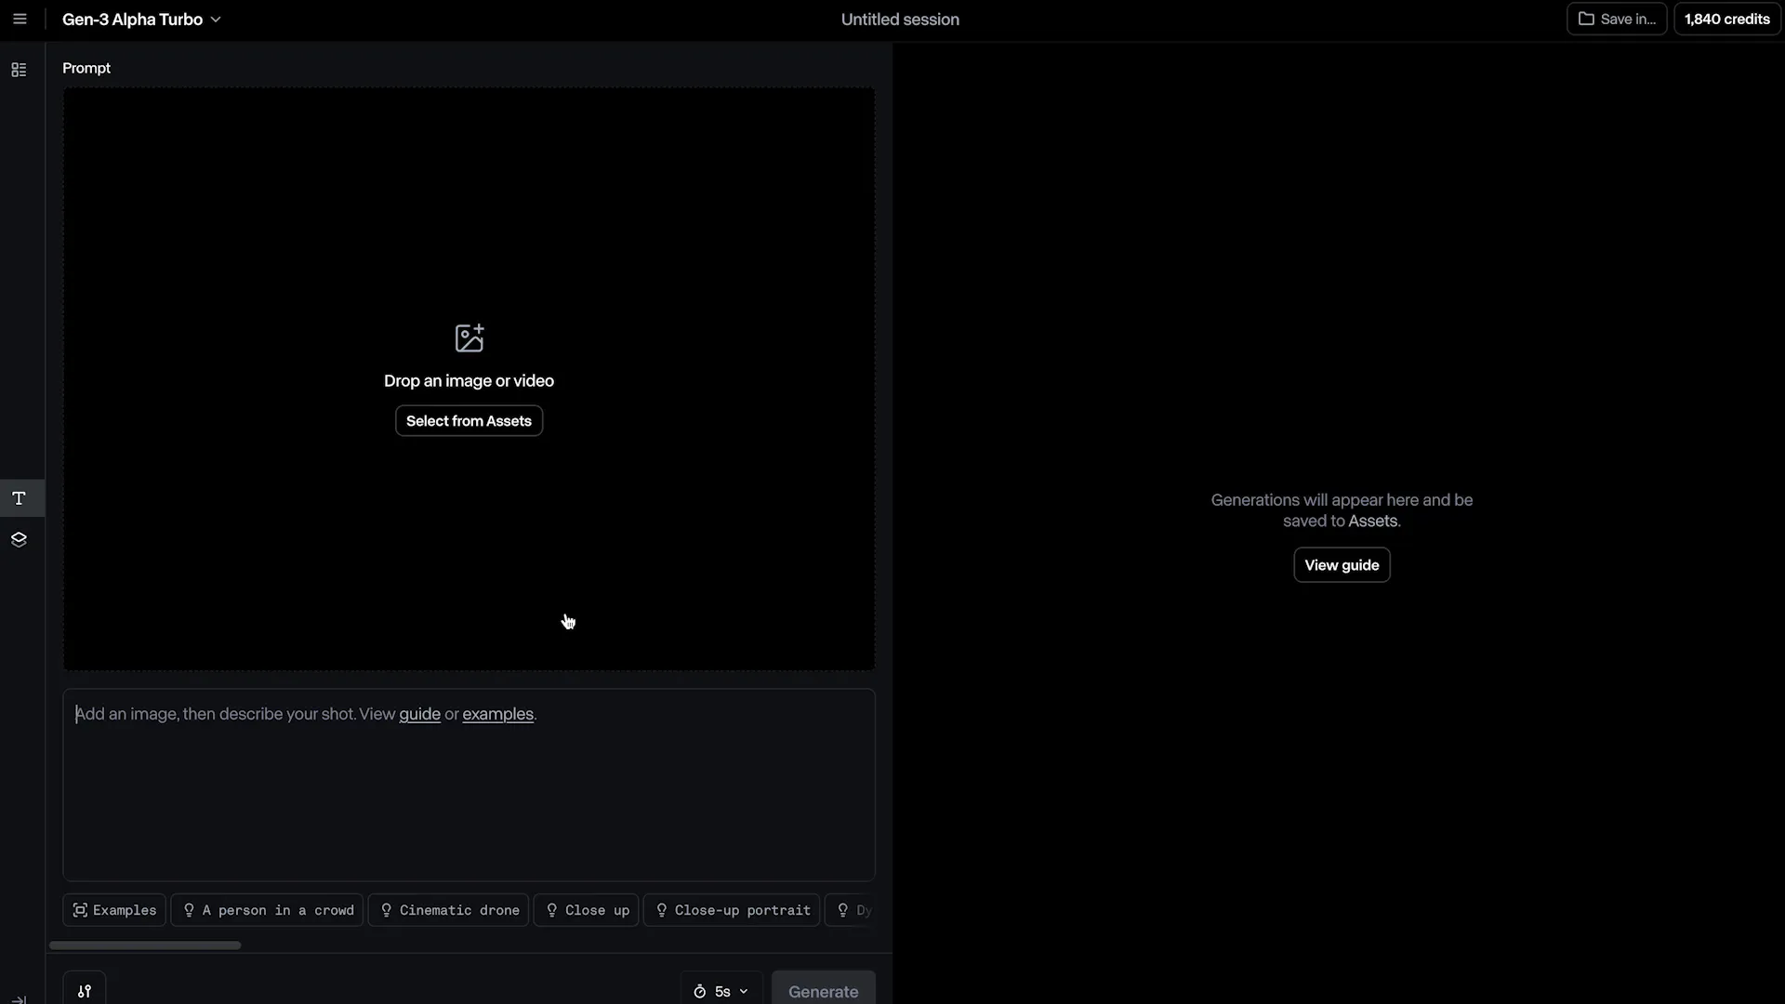Click the 1,840 credits button
Viewport: 1785px width, 1004px height.
tap(1726, 19)
